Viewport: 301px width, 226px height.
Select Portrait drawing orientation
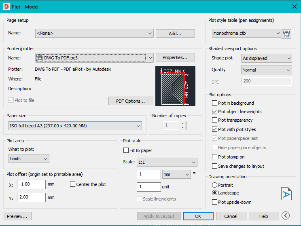click(215, 185)
